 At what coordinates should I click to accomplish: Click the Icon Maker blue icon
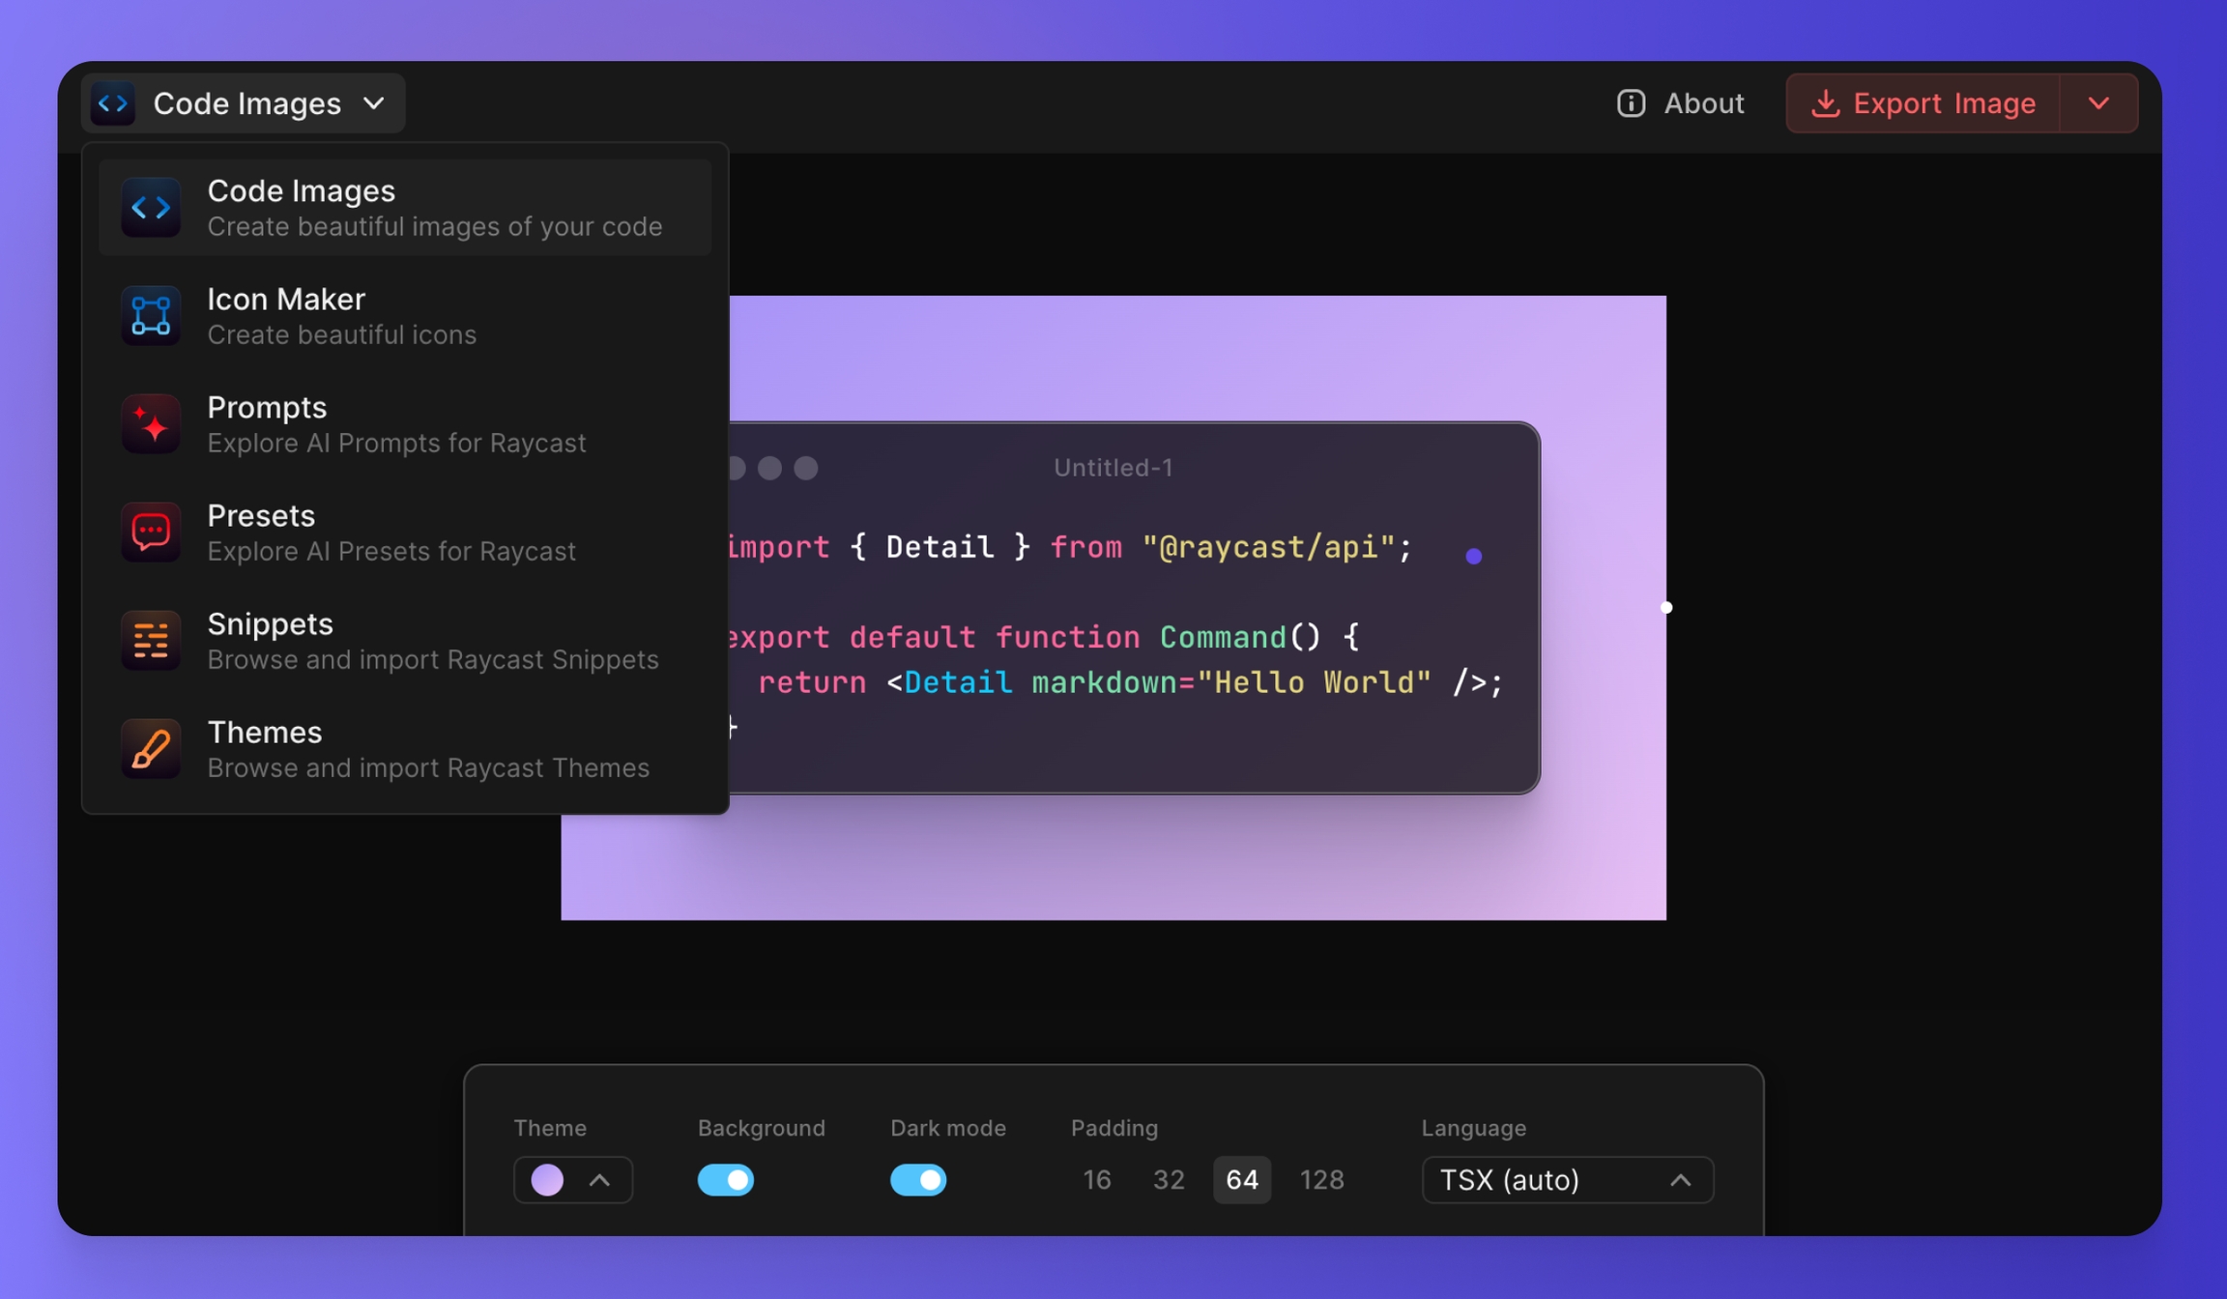tap(151, 316)
